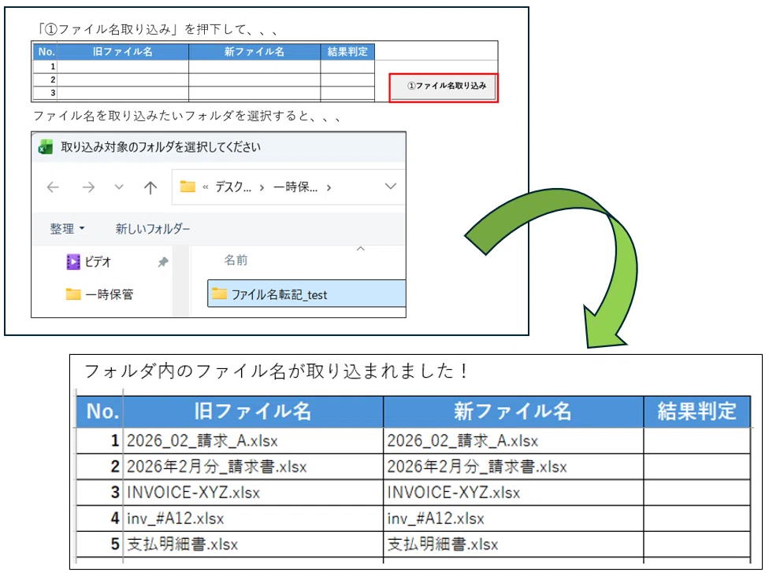Click the pin icon next to ビデオ
Viewport: 780px width, 576px height.
click(163, 262)
